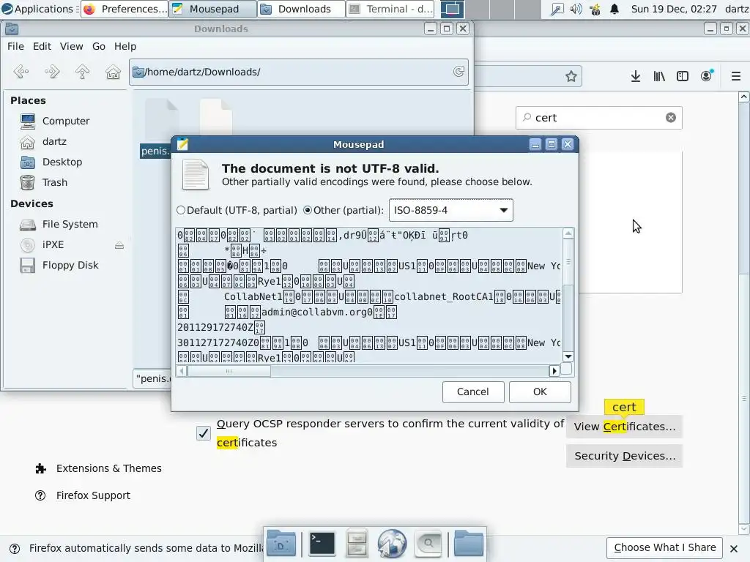Open View menu in Downloads window
This screenshot has width=750, height=562.
coord(71,46)
